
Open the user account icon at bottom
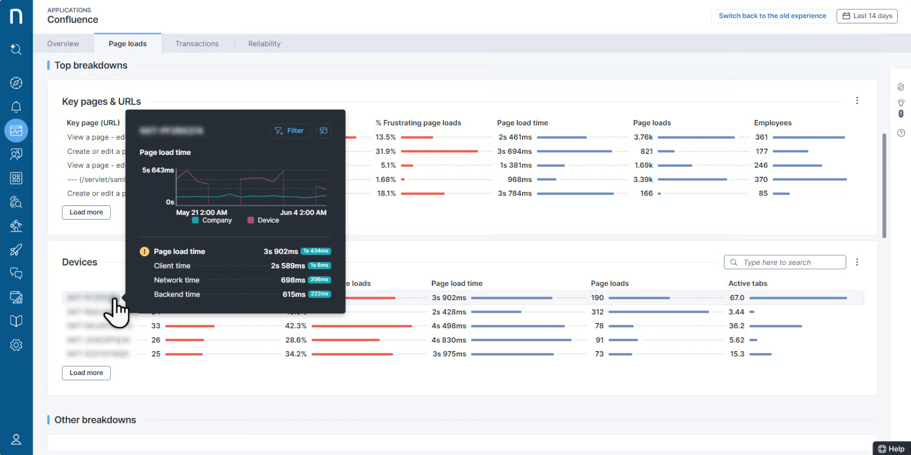point(16,439)
